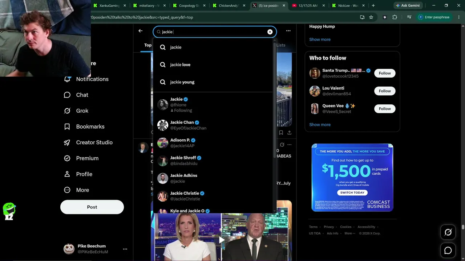465x261 pixels.
Task: Follow Santa Trump
Action: coord(385,73)
